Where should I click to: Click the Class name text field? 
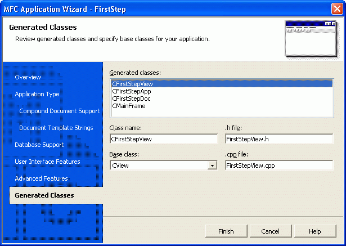point(163,138)
